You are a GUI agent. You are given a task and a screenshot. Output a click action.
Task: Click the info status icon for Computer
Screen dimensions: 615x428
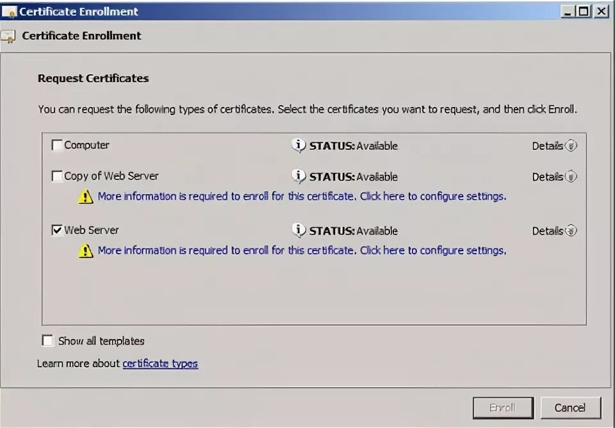pyautogui.click(x=298, y=145)
